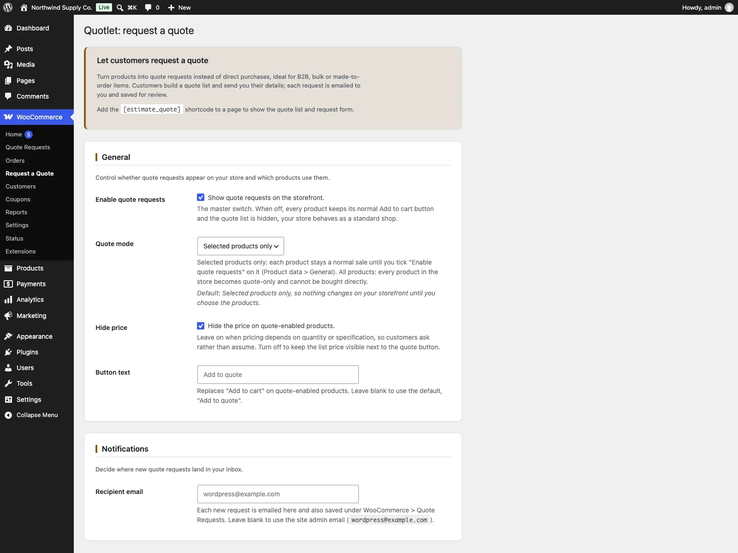This screenshot has height=553, width=738.
Task: Toggle Hide the price on quote-enabled products
Action: [x=201, y=326]
